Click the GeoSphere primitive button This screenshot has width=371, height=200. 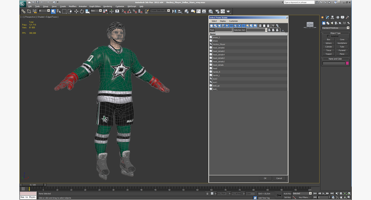342,43
